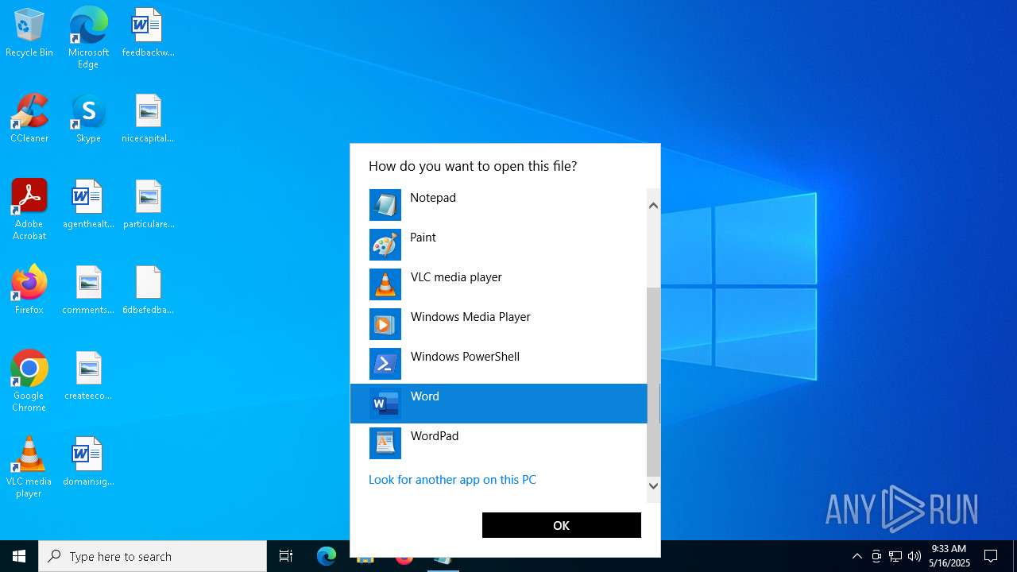
Task: Click the clock showing 9:33 AM
Action: point(949,555)
